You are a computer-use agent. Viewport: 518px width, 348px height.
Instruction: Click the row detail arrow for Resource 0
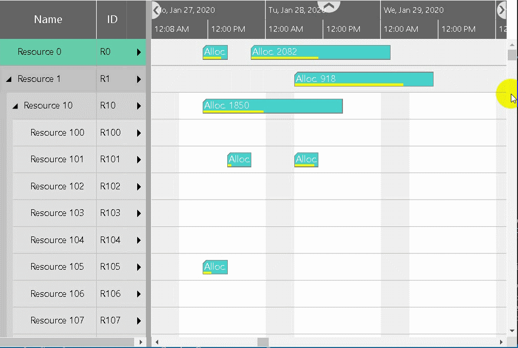(x=138, y=52)
